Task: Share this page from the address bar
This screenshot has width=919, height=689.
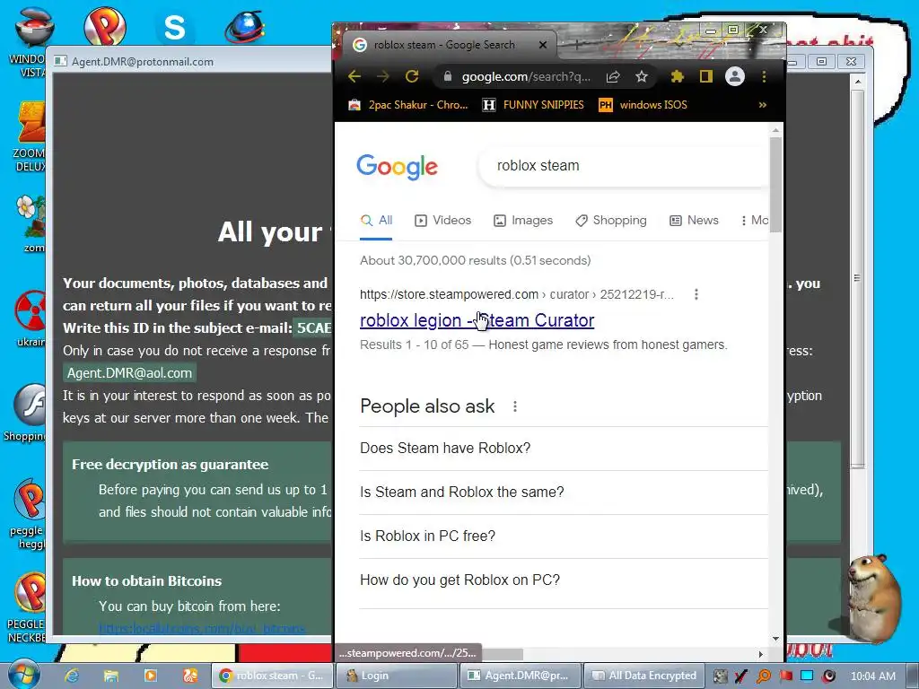Action: (x=613, y=77)
